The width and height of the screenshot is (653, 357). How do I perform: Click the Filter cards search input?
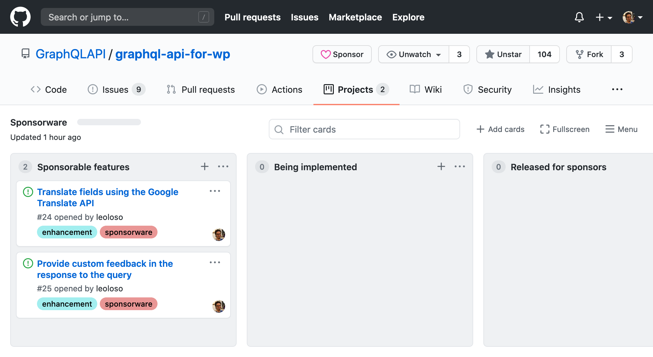(364, 129)
